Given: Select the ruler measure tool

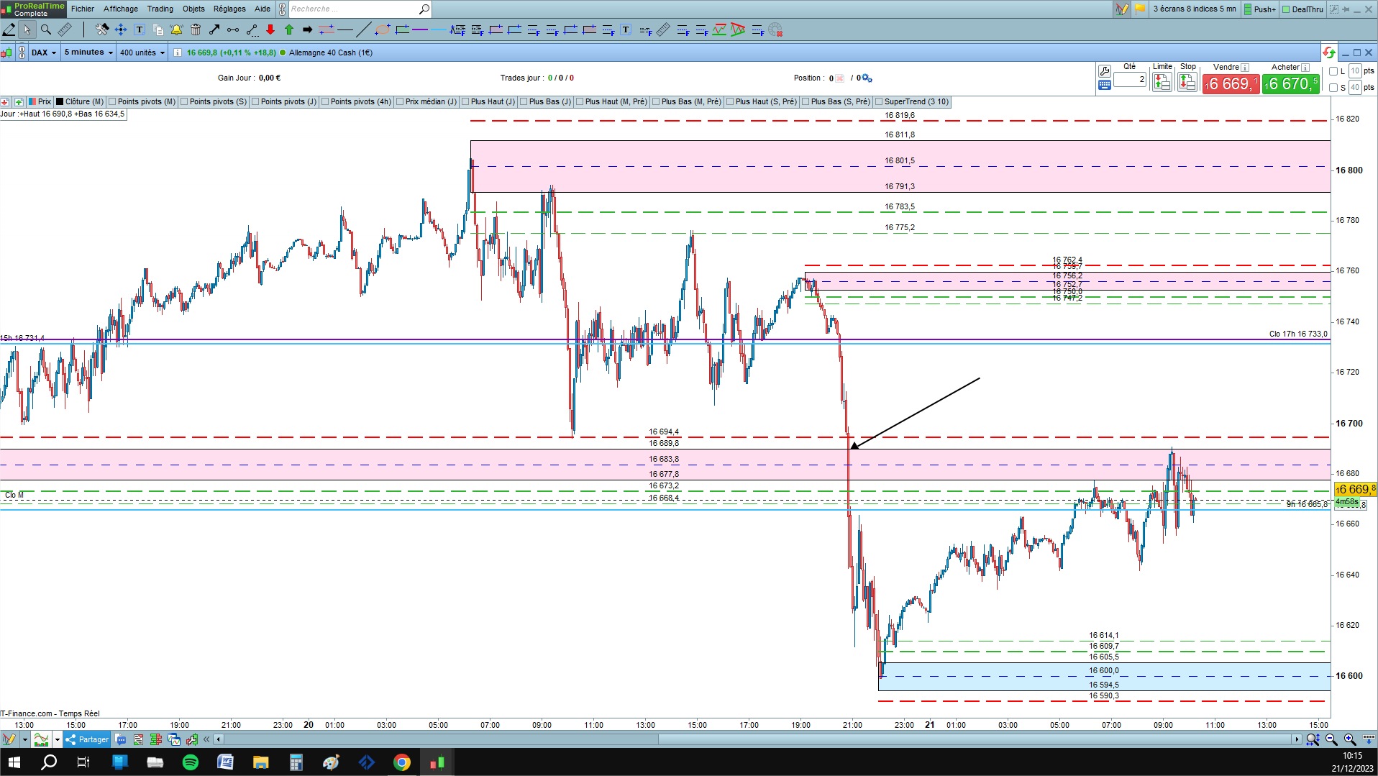Looking at the screenshot, I should [x=65, y=29].
